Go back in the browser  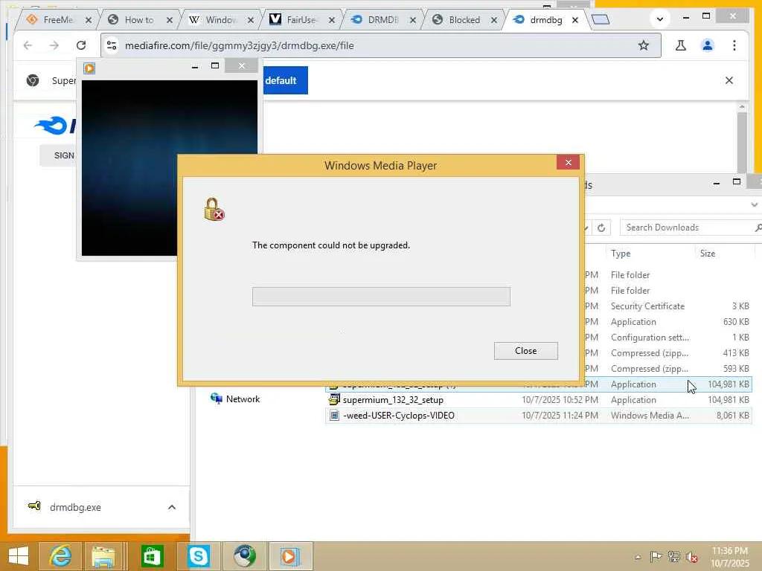click(28, 45)
